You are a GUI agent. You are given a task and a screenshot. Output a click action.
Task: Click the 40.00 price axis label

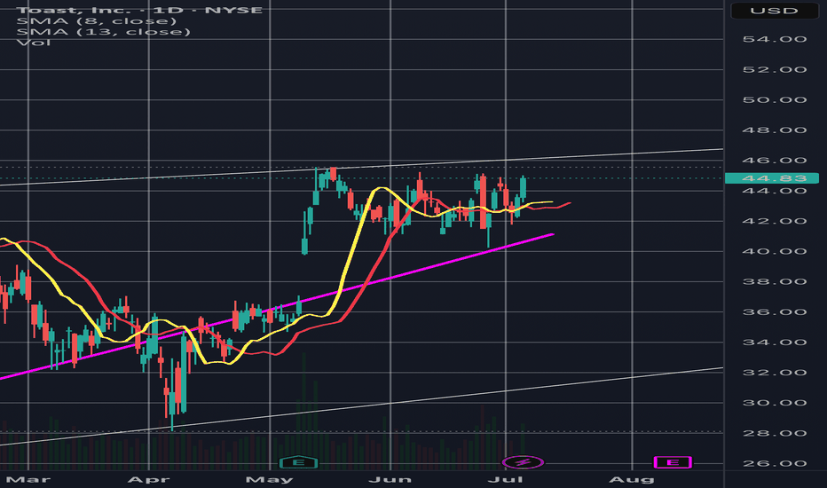pyautogui.click(x=775, y=252)
